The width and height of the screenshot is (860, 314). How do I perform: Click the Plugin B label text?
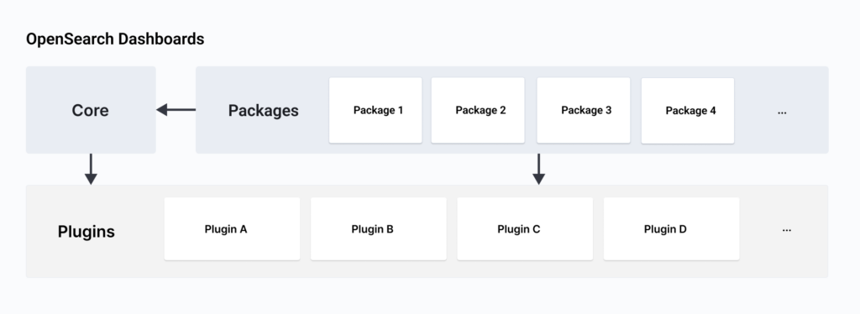click(372, 229)
